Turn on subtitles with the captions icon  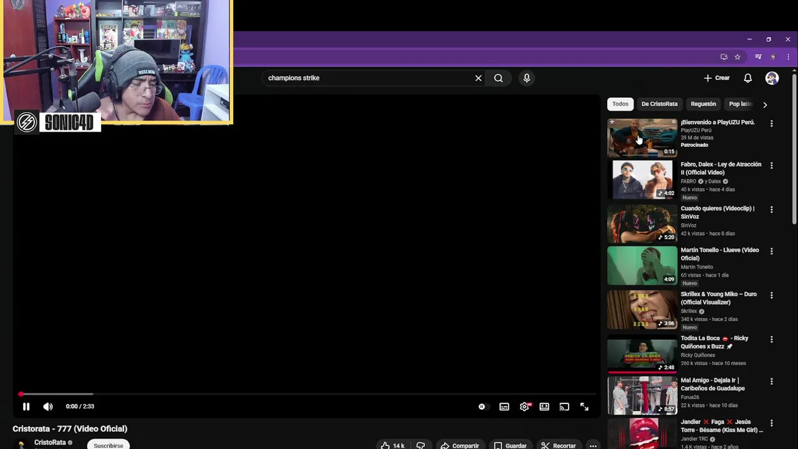click(504, 407)
